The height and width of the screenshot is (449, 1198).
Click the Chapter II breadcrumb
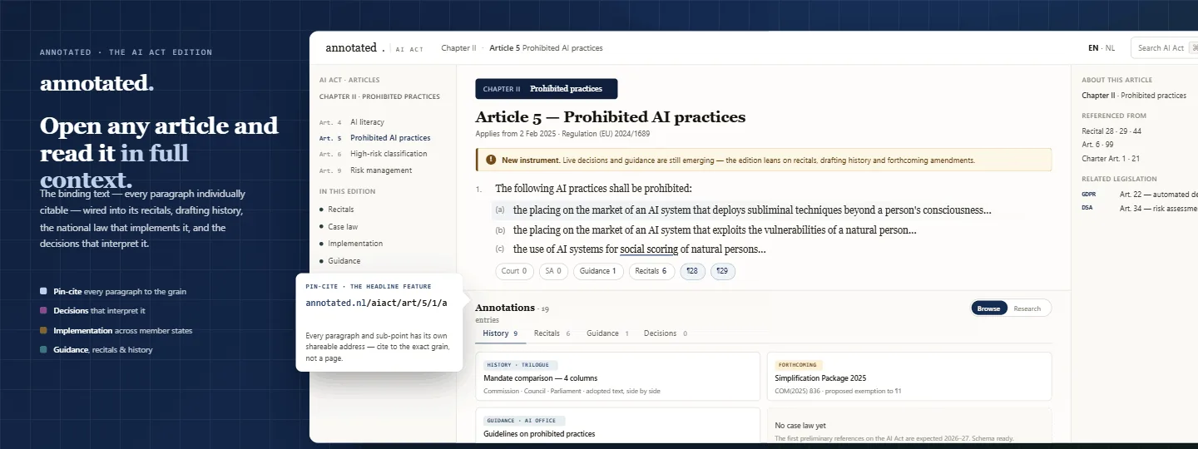(458, 48)
